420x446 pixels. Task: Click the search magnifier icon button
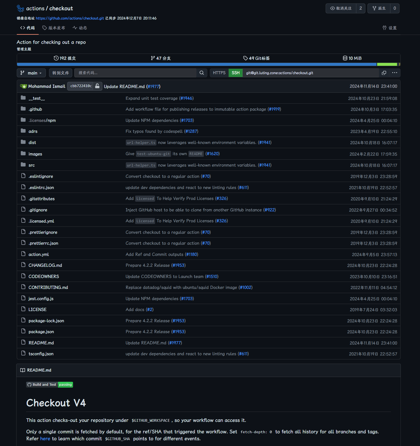point(202,73)
